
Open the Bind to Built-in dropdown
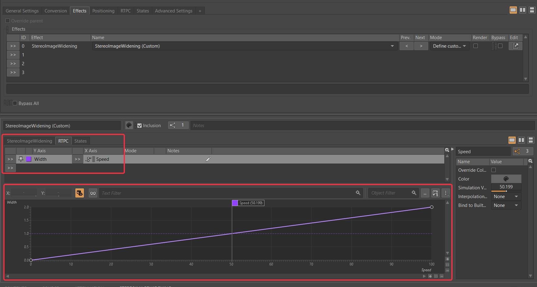click(x=506, y=205)
